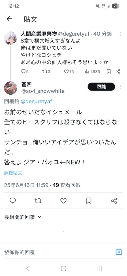This screenshot has height=276, width=127.
Task: Bookmark 蒼四's reply
Action: (89, 201)
